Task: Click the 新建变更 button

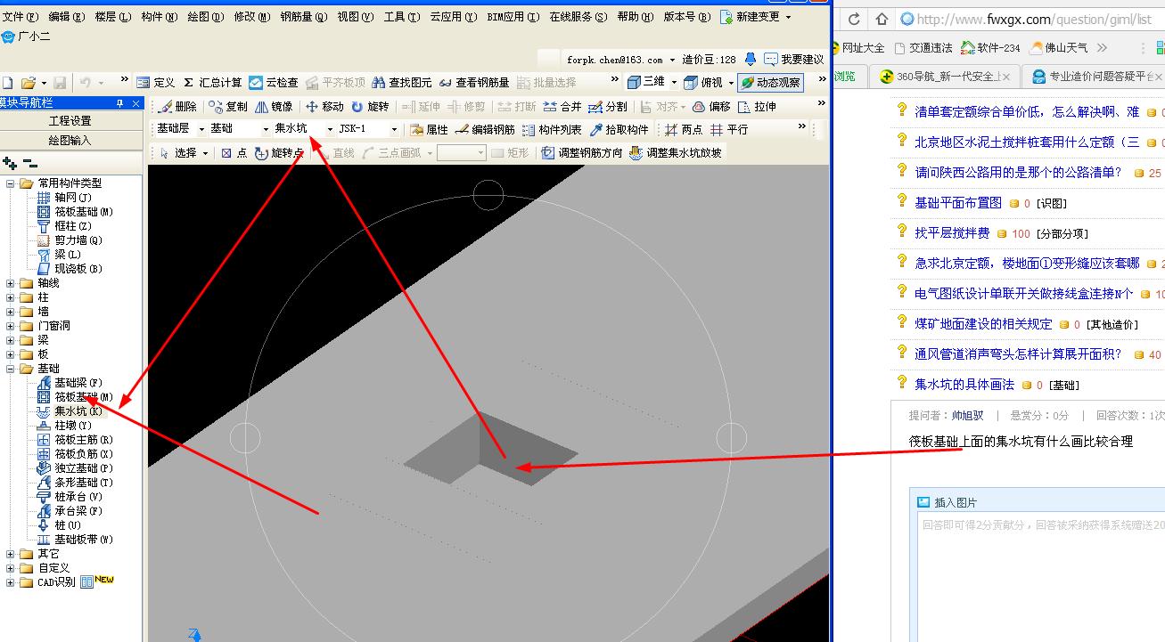Action: (x=755, y=17)
